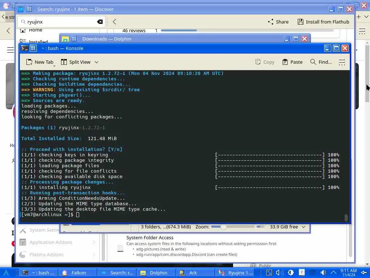Viewport: 370px width, 278px height.
Task: Open the application launcher in taskbar
Action: pyautogui.click(x=6, y=273)
